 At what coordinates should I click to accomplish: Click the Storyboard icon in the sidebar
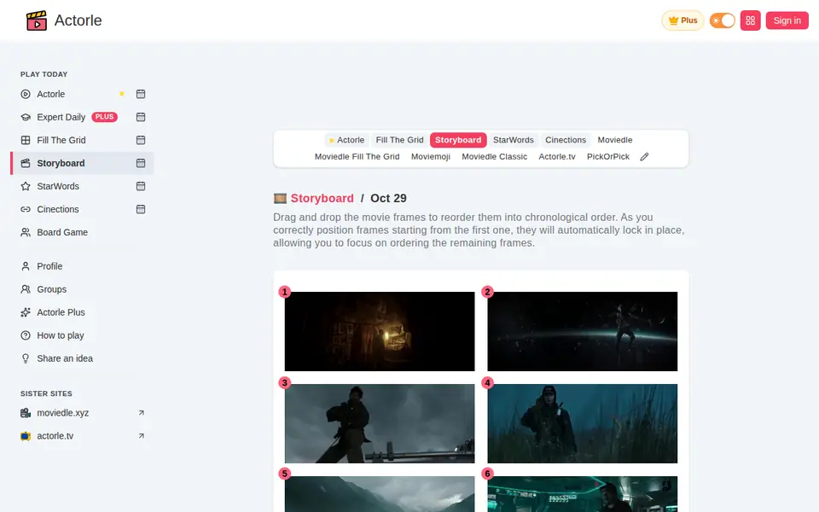25,163
